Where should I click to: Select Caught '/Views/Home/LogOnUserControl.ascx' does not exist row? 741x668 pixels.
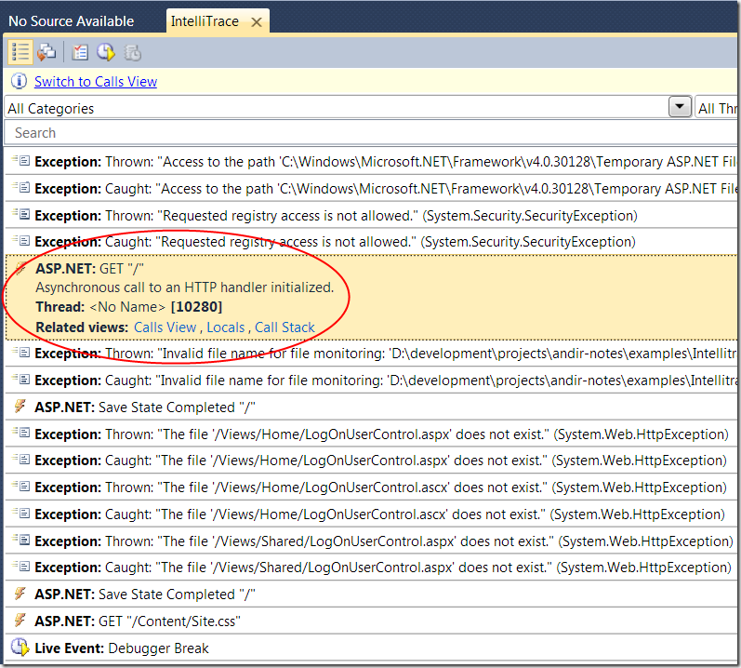pos(371,514)
